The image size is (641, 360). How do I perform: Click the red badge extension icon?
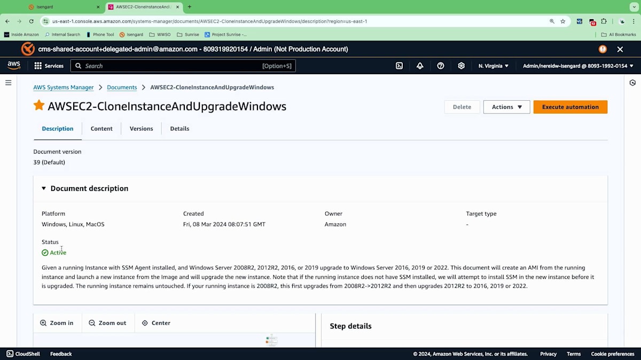[592, 21]
